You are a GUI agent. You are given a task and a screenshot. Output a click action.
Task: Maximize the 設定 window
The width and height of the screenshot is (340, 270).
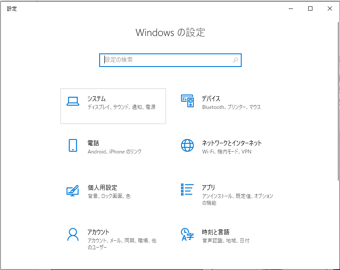coord(310,8)
